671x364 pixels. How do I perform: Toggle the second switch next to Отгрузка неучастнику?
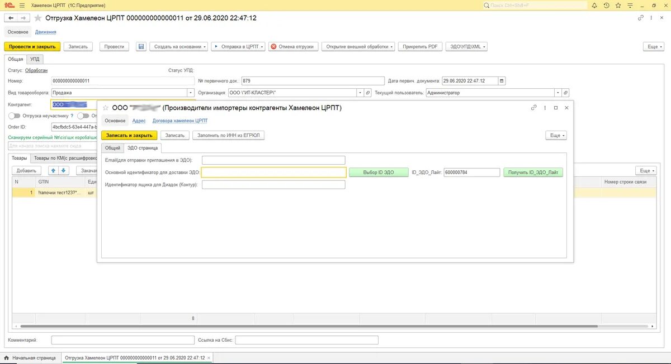click(x=83, y=116)
